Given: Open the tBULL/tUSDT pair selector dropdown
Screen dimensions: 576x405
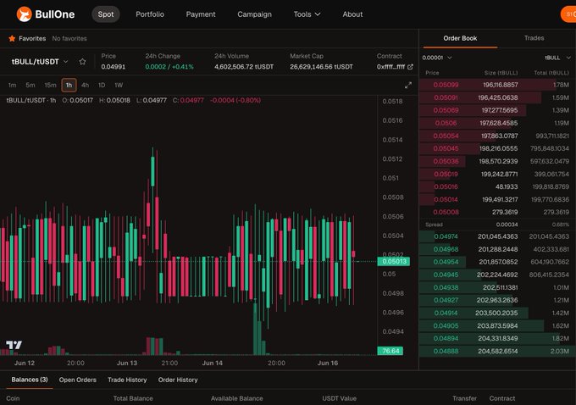Looking at the screenshot, I should point(39,61).
